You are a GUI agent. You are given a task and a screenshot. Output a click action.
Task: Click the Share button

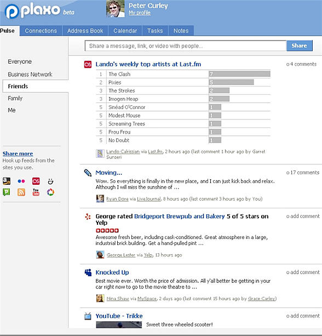click(300, 45)
